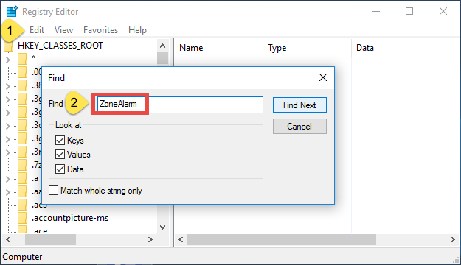Viewport: 461px width, 265px height.
Task: Click the .a key folder icon
Action: [x=22, y=178]
